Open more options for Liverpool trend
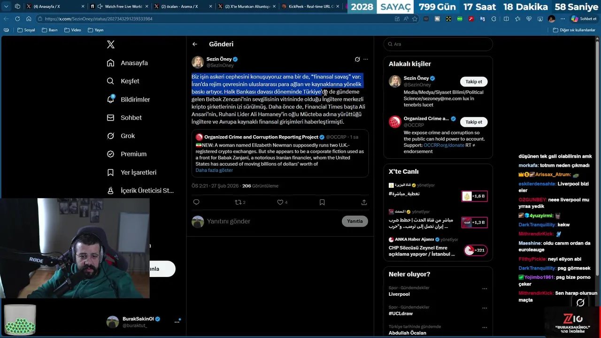The height and width of the screenshot is (338, 601). coord(485,289)
